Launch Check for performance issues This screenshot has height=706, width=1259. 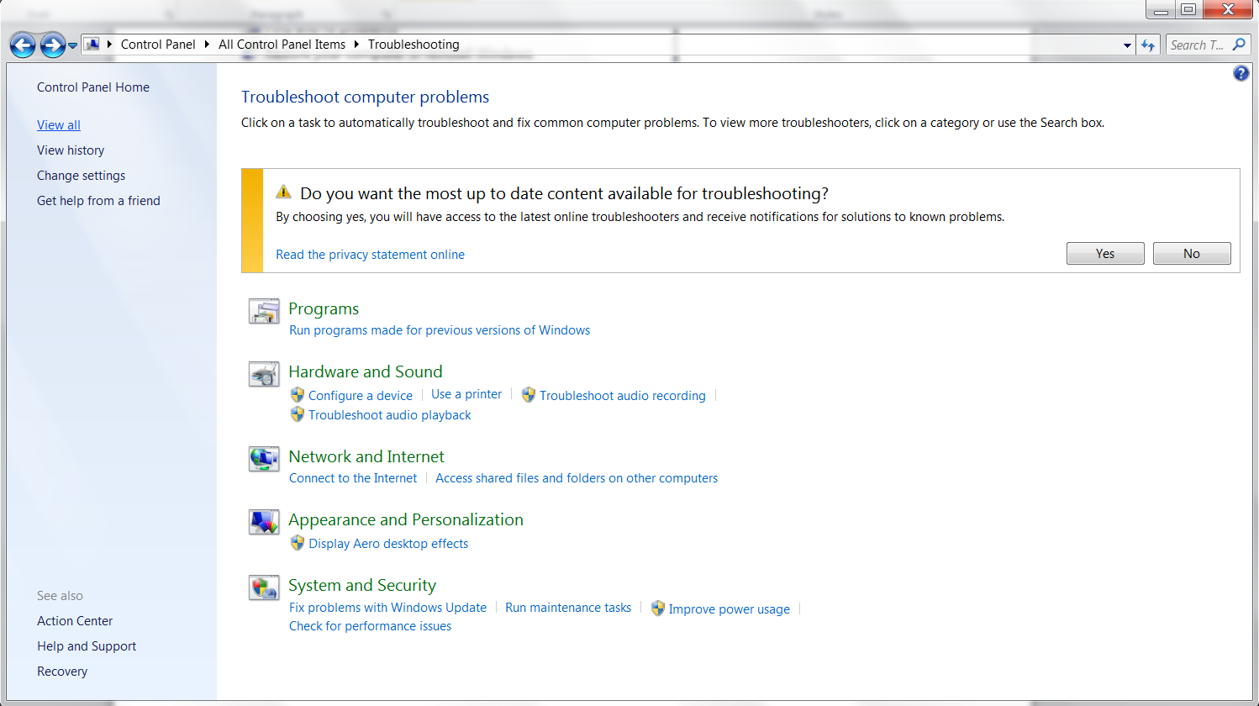tap(370, 626)
